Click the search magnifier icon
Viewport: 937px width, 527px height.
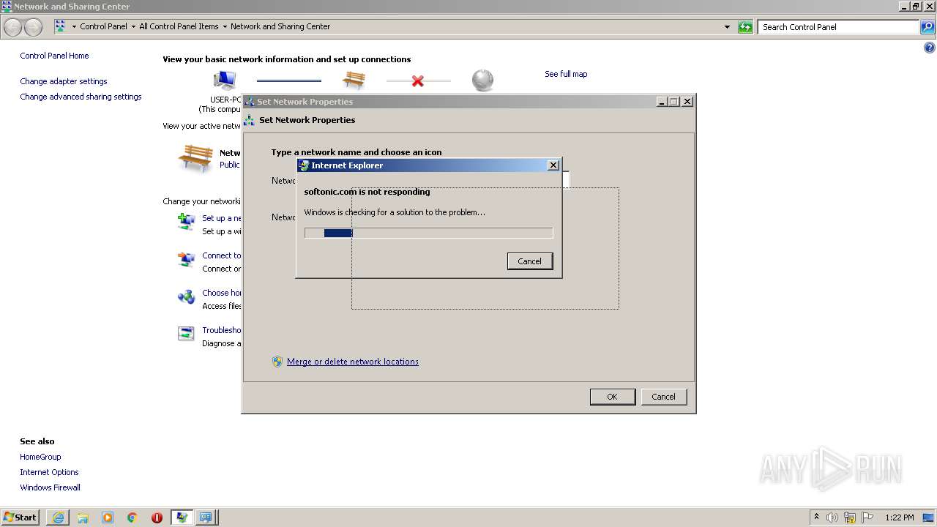pos(927,27)
